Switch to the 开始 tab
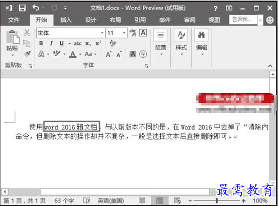Viewport: 278px width, 206px height. point(41,20)
